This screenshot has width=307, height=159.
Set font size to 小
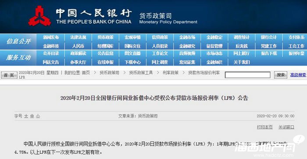(x=38, y=116)
